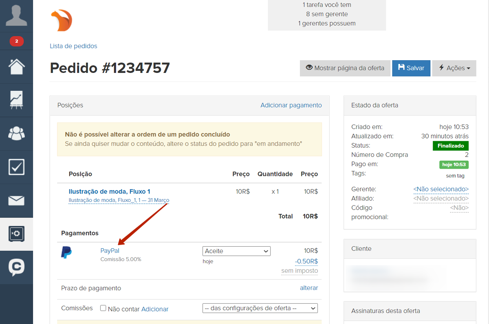Open the tasks checkmark icon

click(16, 167)
